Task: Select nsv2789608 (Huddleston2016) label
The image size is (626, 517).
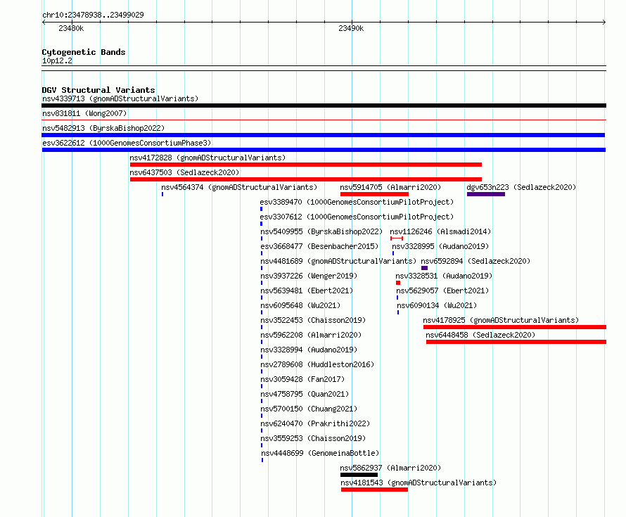Action: (x=317, y=364)
